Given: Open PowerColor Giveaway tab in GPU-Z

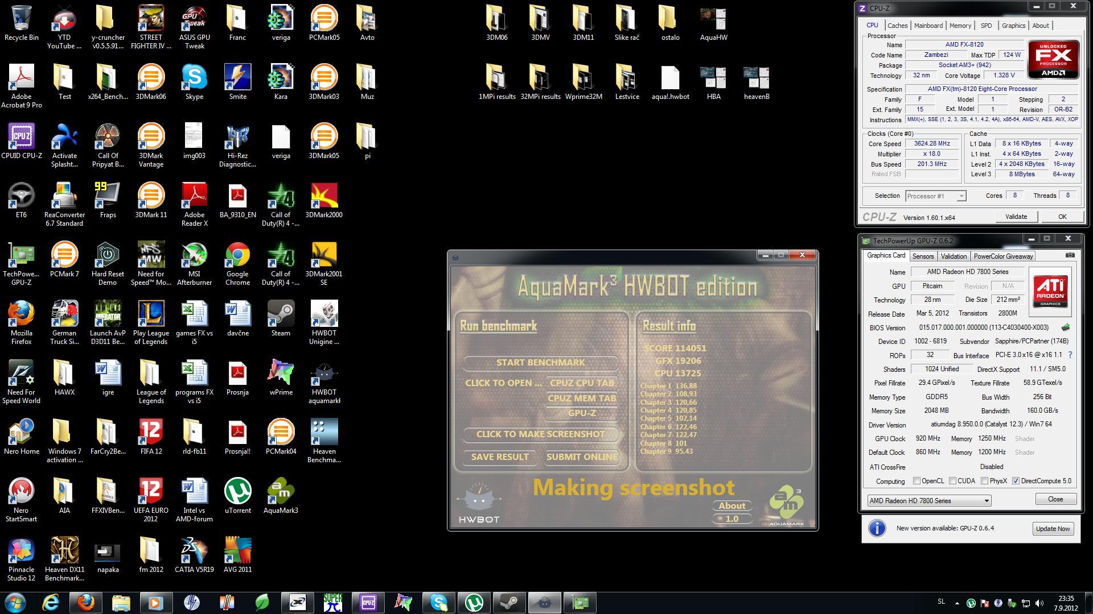Looking at the screenshot, I should tap(1003, 256).
